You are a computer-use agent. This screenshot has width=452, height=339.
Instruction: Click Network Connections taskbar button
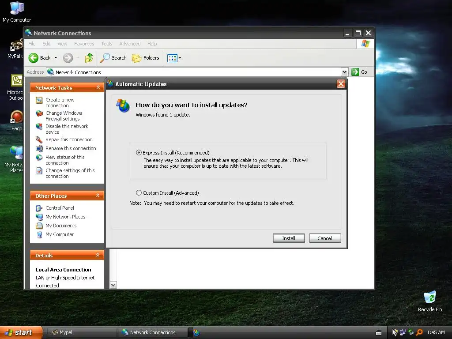click(x=152, y=333)
